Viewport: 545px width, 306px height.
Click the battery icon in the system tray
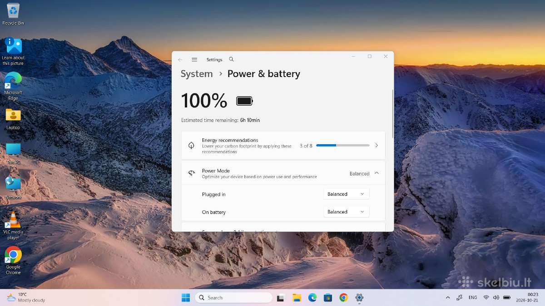click(507, 297)
